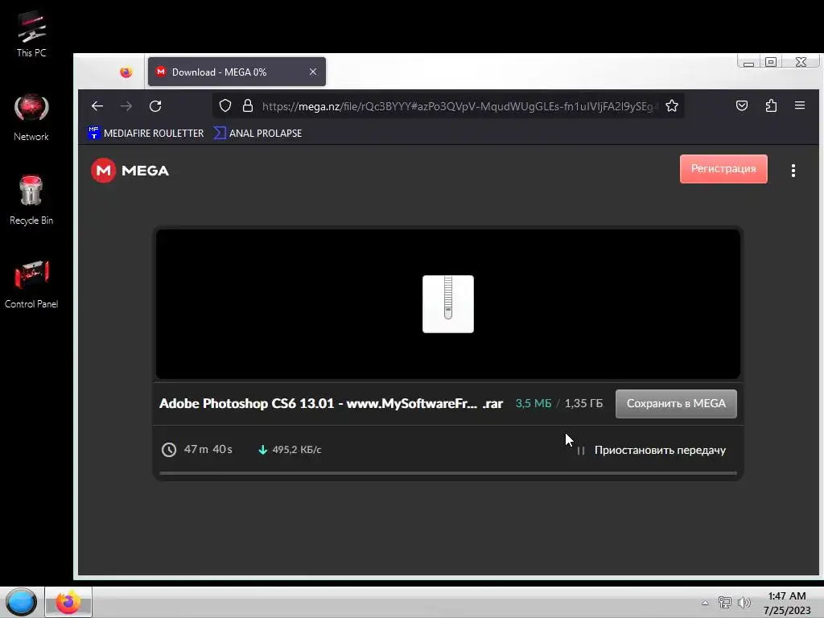Click the Сохранить в MEGA button
The width and height of the screenshot is (824, 618).
[x=676, y=404]
